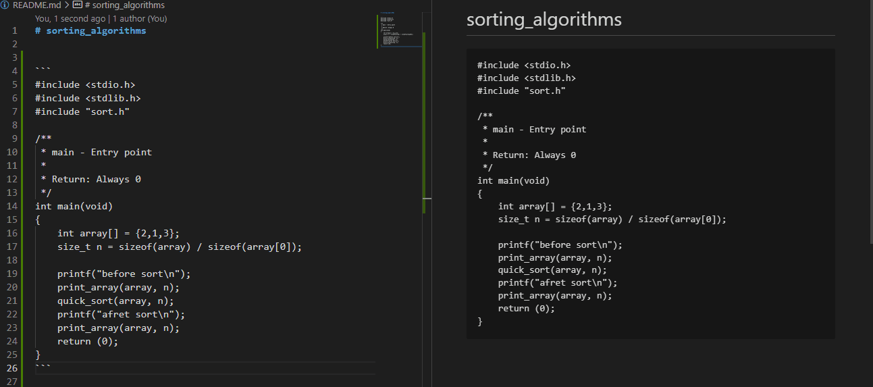Click 'printf("afret sort\n");' in the preview
Image resolution: width=873 pixels, height=387 pixels.
558,282
